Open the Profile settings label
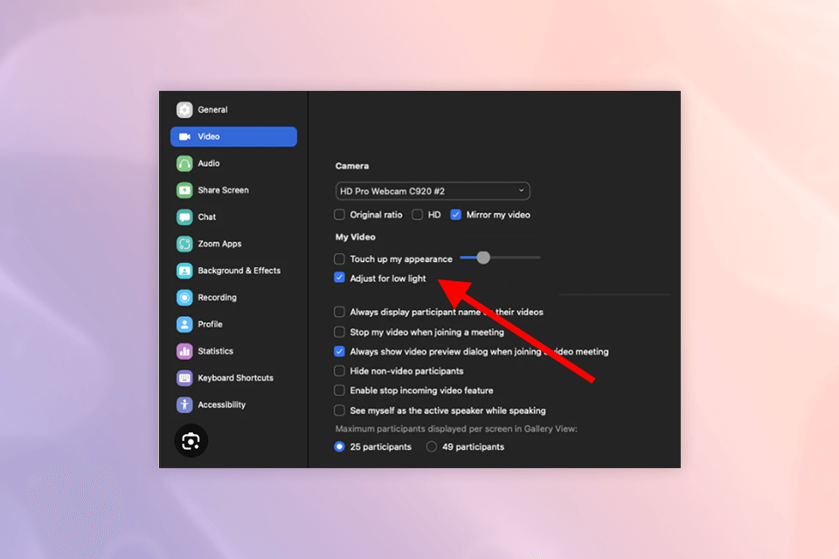Viewport: 839px width, 559px height. 210,324
